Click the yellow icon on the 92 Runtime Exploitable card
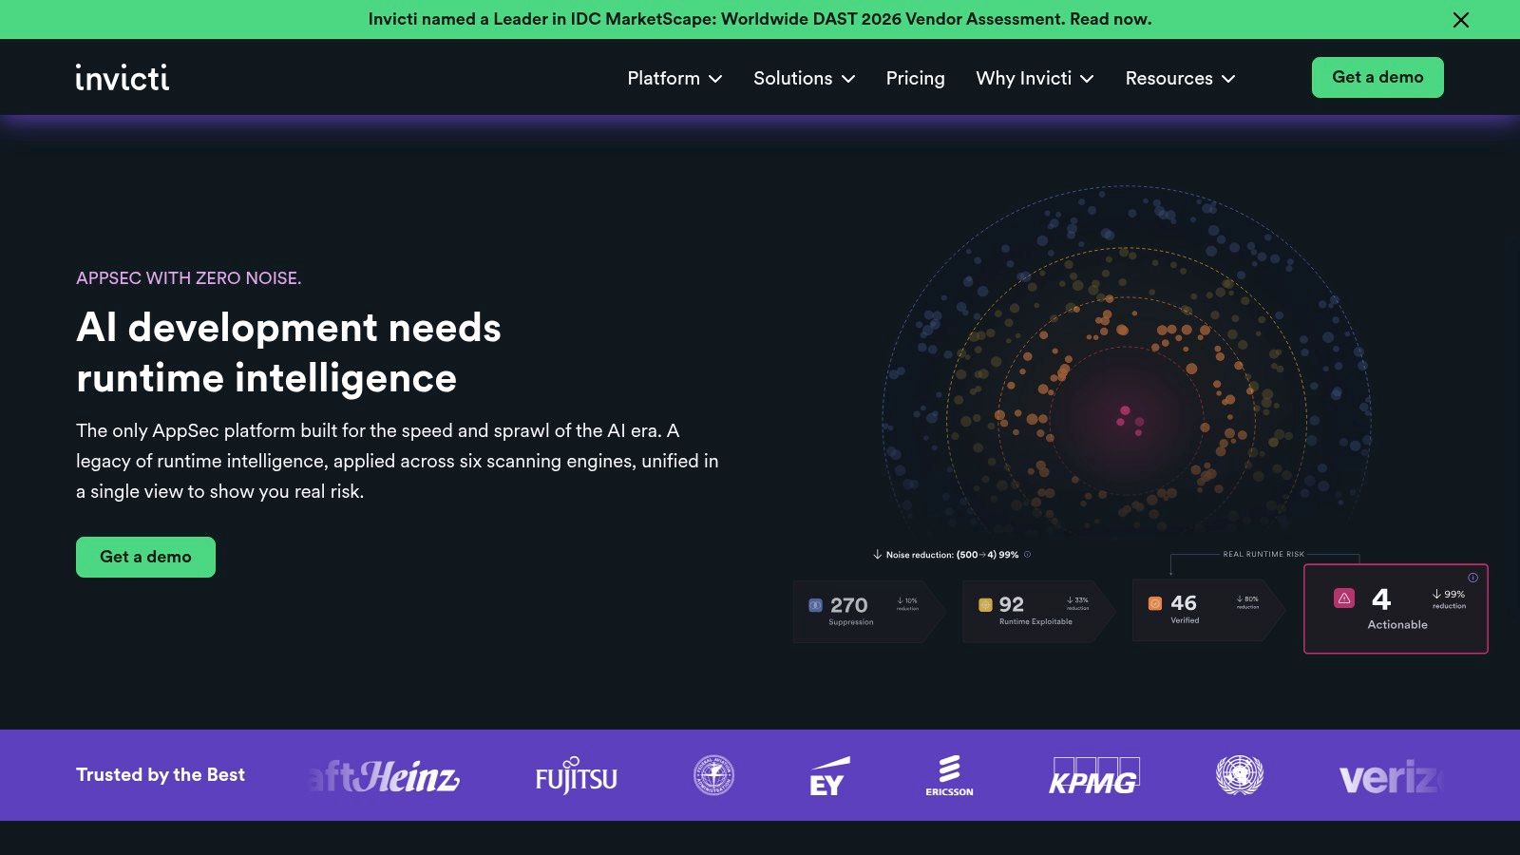This screenshot has height=855, width=1520. pyautogui.click(x=985, y=604)
